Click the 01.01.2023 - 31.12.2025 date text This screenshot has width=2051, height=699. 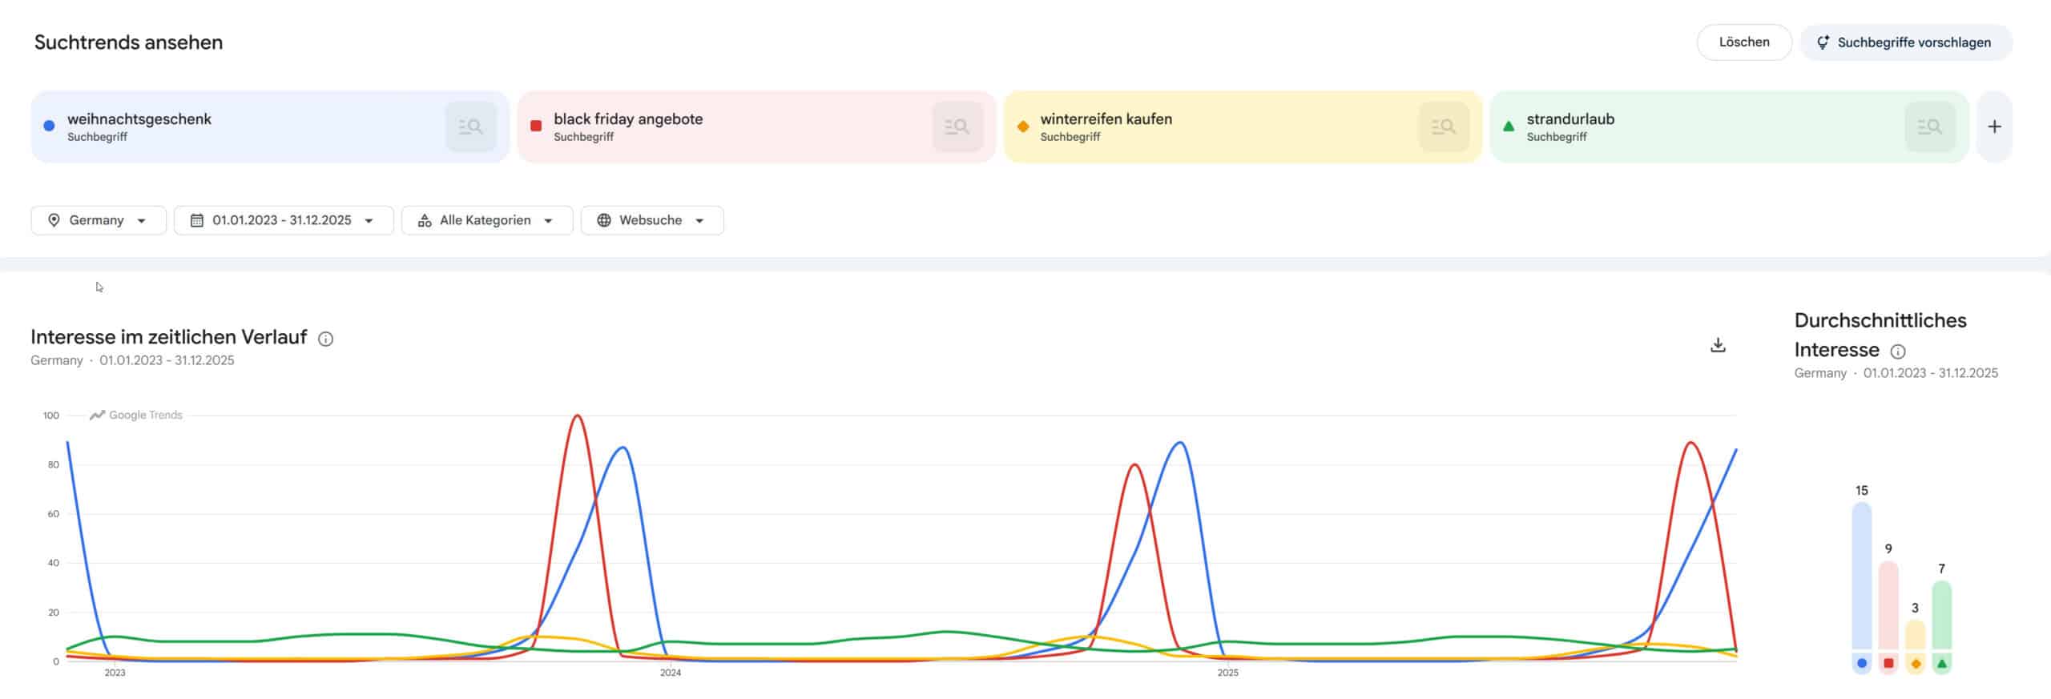click(x=282, y=220)
